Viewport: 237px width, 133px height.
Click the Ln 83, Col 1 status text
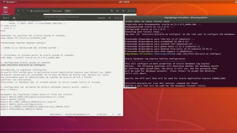[102, 115]
